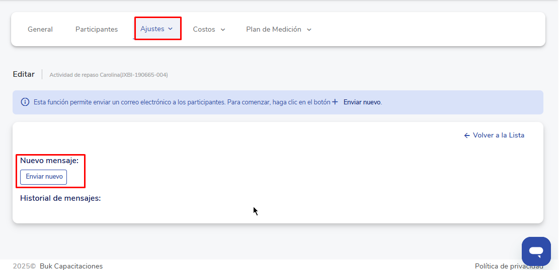The image size is (559, 270).
Task: Expand the Ajustes dropdown chevron
Action: click(x=171, y=29)
